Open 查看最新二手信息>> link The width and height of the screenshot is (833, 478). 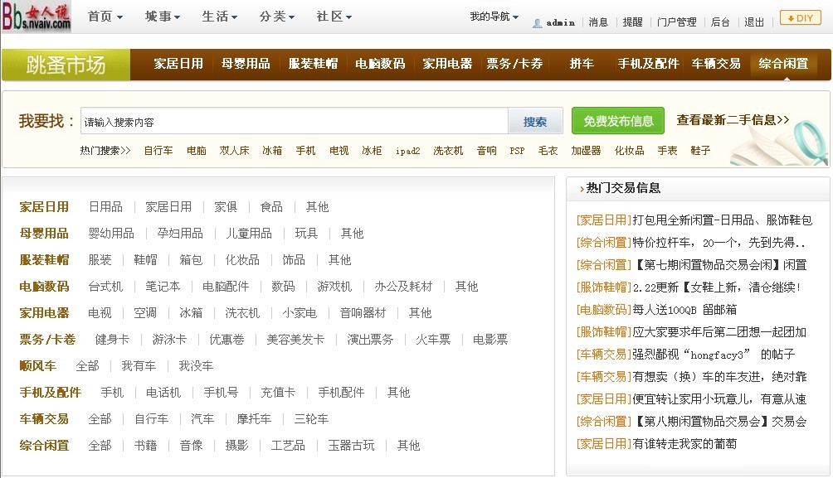click(x=733, y=120)
